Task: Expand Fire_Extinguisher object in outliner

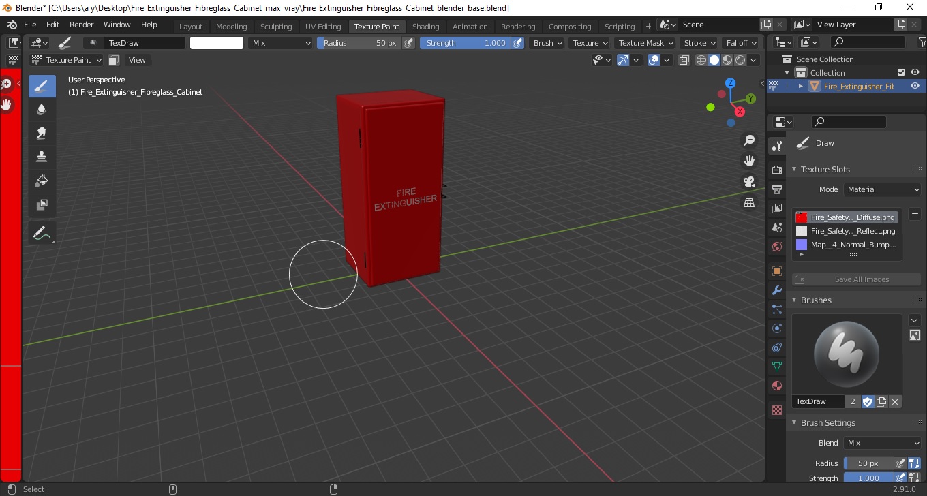Action: point(801,87)
